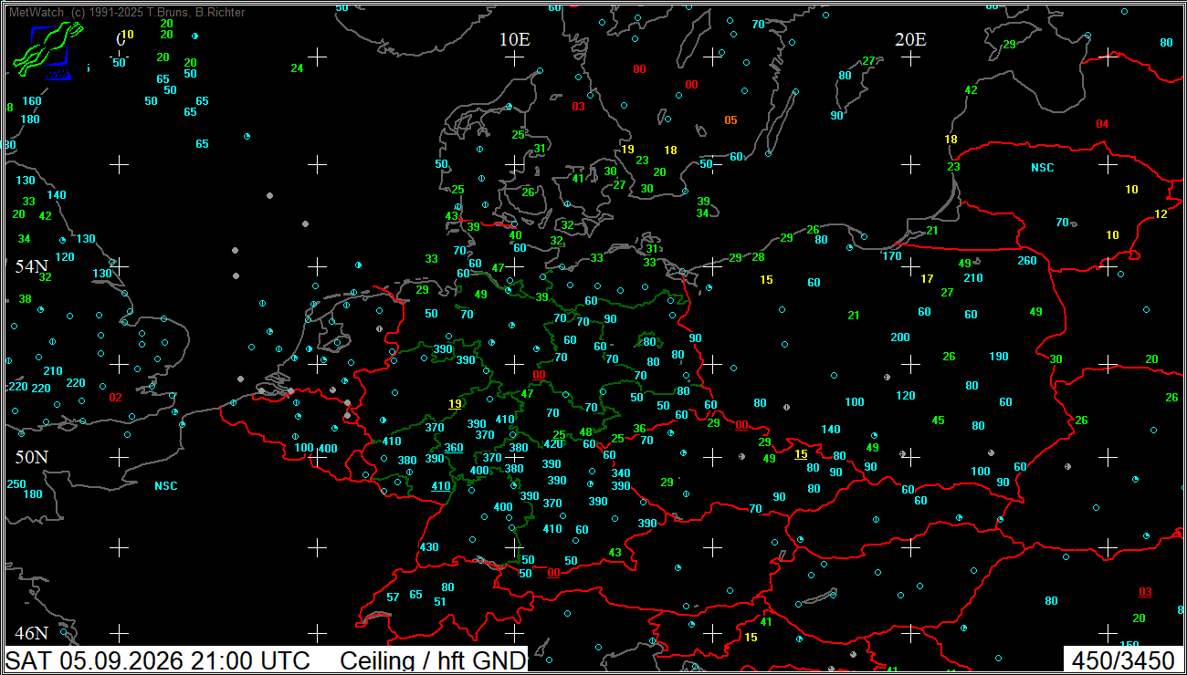This screenshot has height=675, width=1187.
Task: Click the 340 ceiling value
Action: click(x=621, y=473)
